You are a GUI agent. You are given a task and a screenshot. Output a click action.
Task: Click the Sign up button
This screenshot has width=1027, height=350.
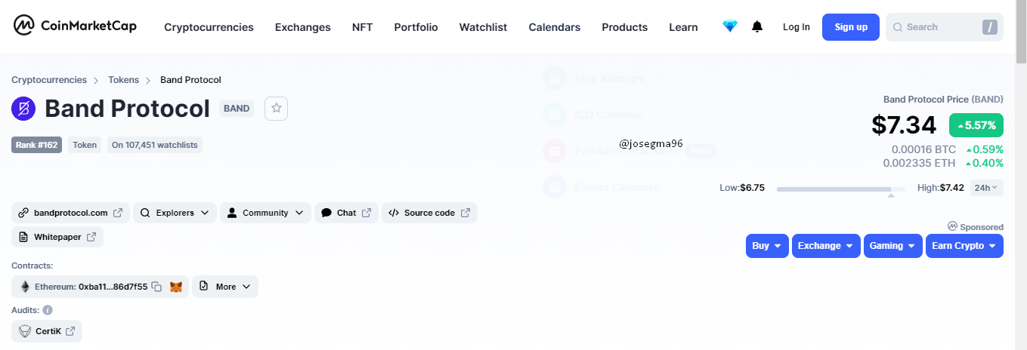point(851,26)
